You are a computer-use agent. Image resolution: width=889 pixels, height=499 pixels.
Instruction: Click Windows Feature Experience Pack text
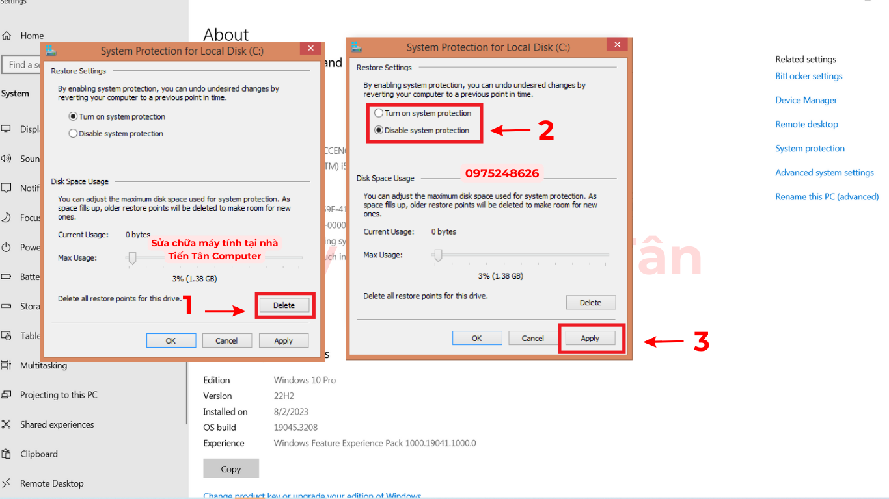point(375,443)
